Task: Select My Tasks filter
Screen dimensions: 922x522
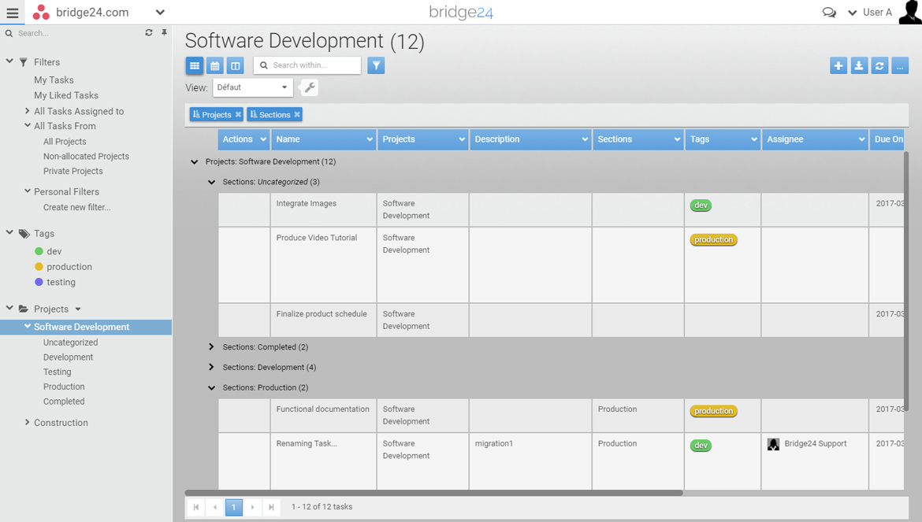Action: pyautogui.click(x=54, y=80)
